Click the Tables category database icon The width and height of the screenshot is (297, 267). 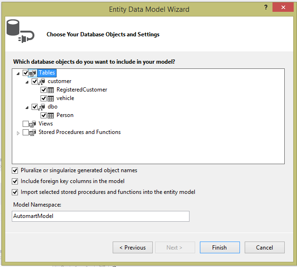coord(33,73)
